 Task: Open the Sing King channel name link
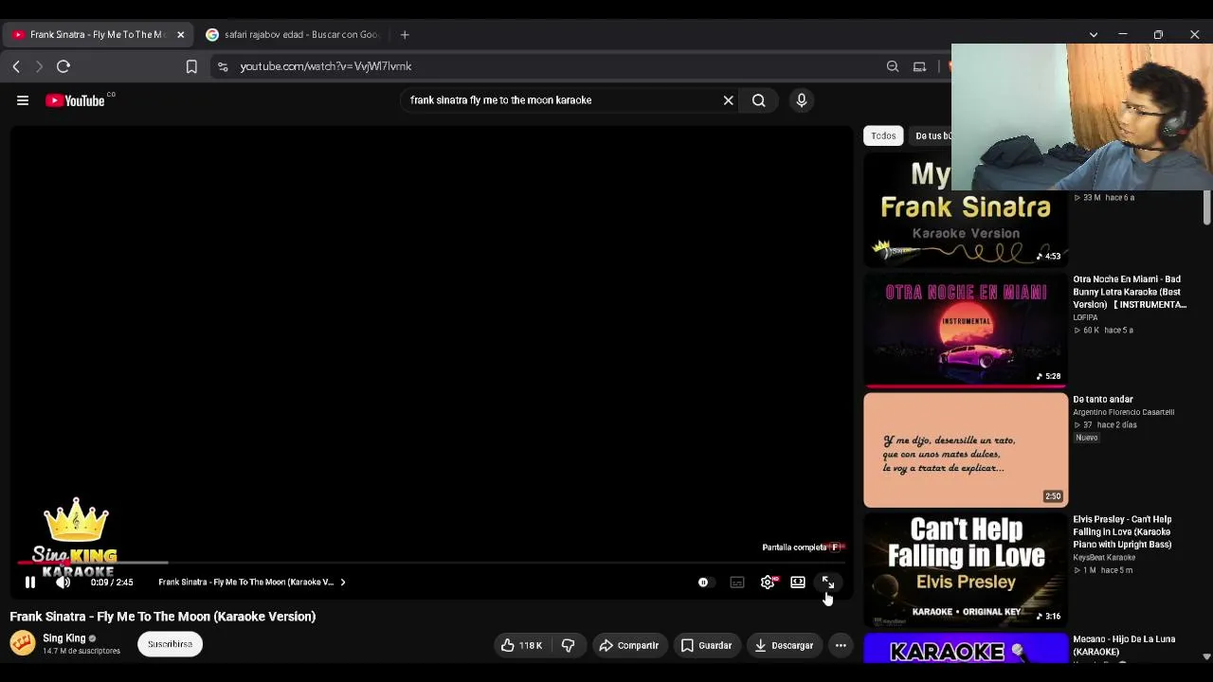[x=64, y=638]
